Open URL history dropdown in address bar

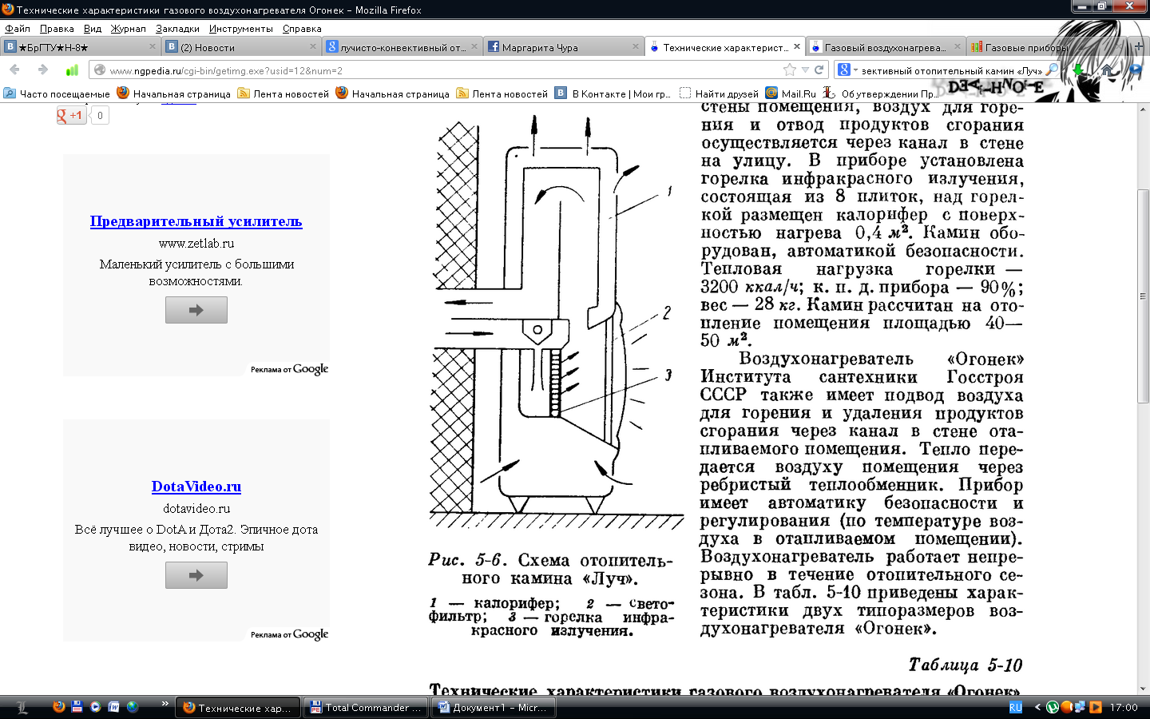805,70
